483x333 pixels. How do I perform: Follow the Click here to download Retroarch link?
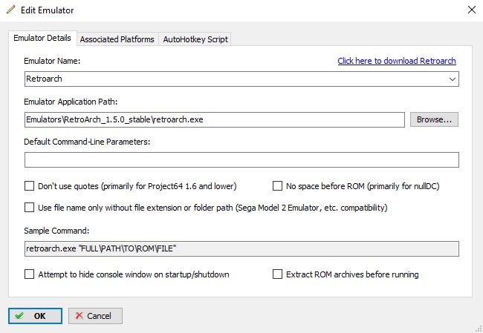click(397, 61)
